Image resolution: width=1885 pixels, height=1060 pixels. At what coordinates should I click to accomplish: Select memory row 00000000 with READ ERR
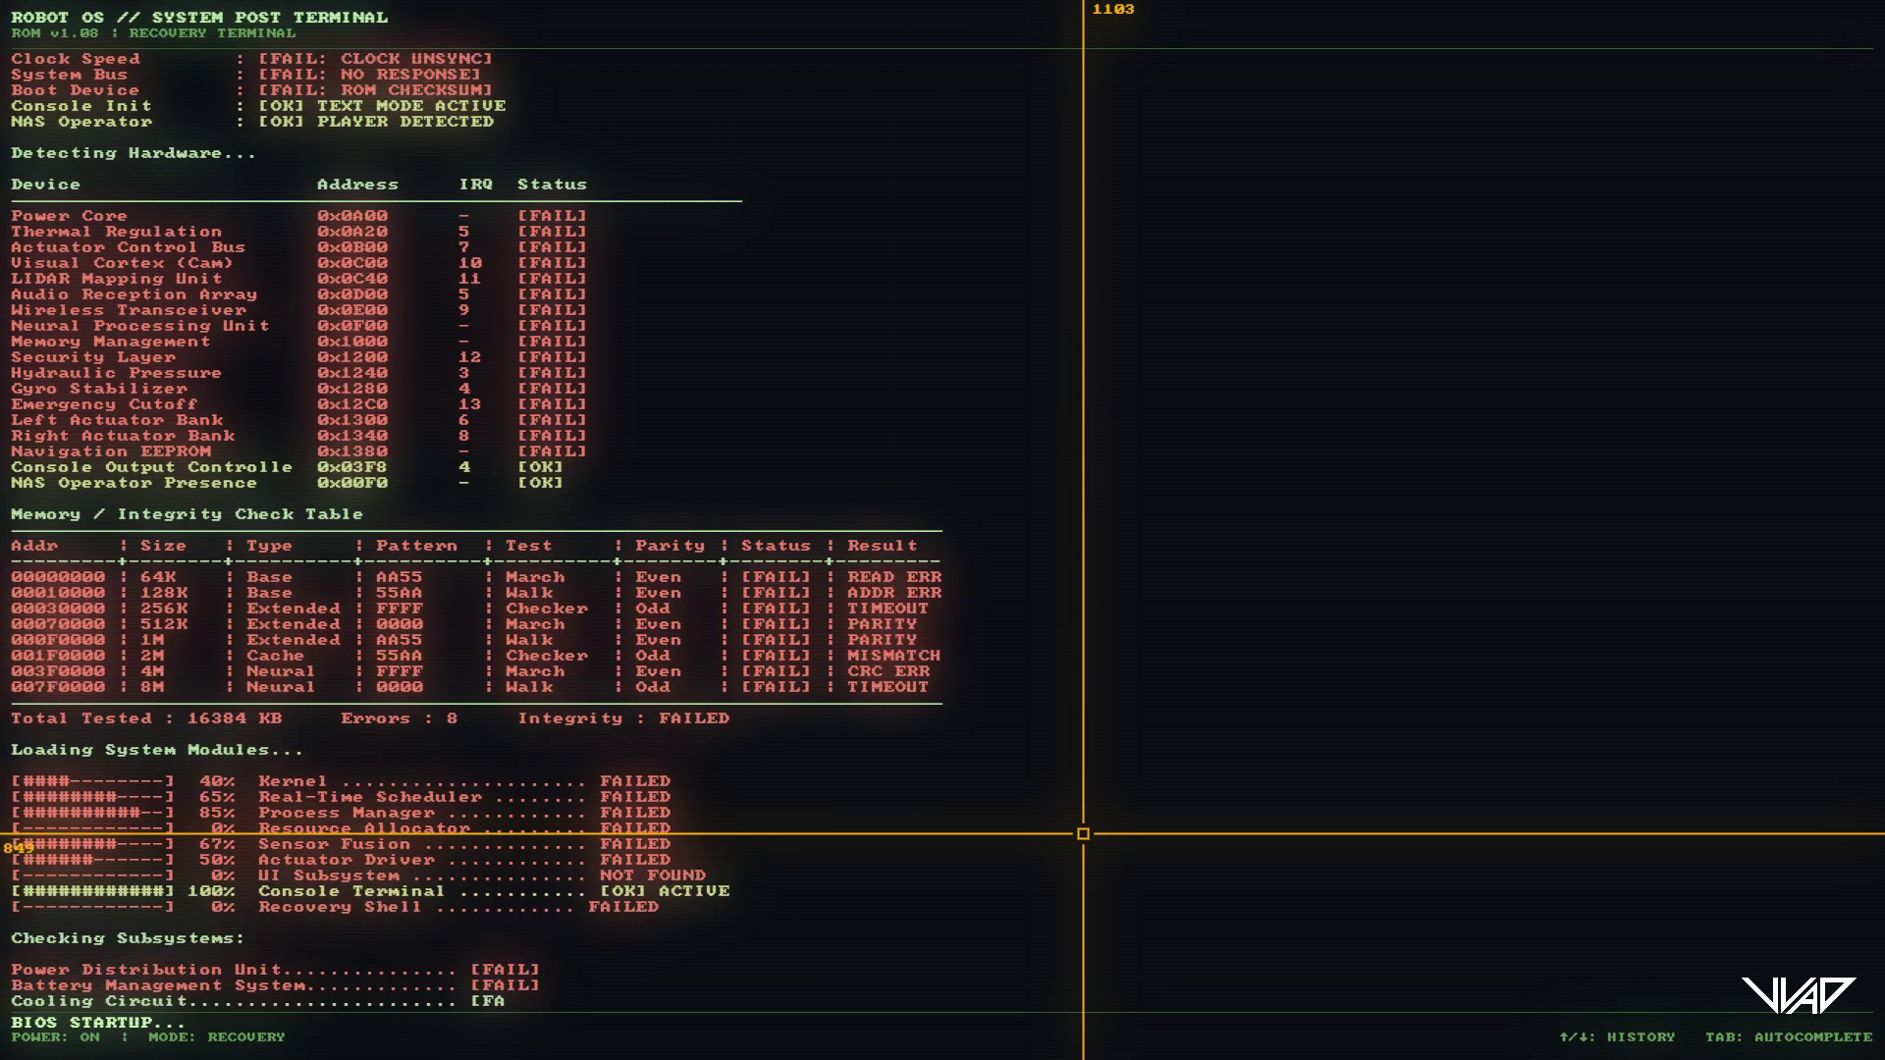476,577
